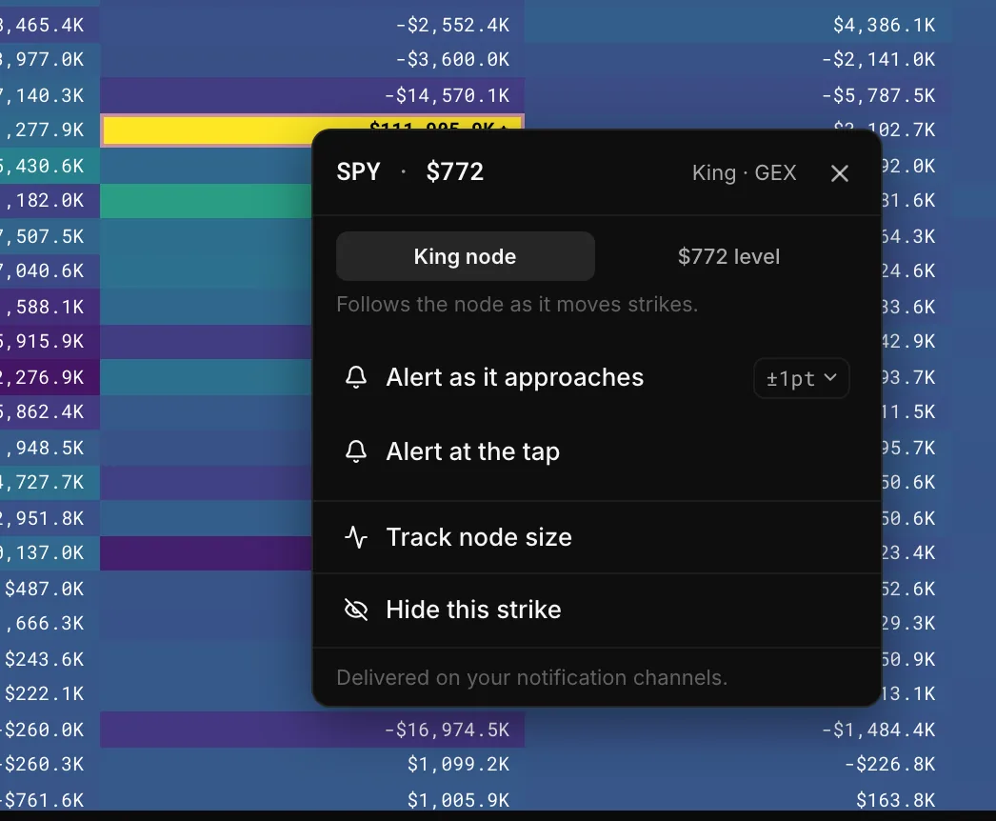Enable Alert as it approaches
Viewport: 996px width, 821px height.
pos(514,377)
